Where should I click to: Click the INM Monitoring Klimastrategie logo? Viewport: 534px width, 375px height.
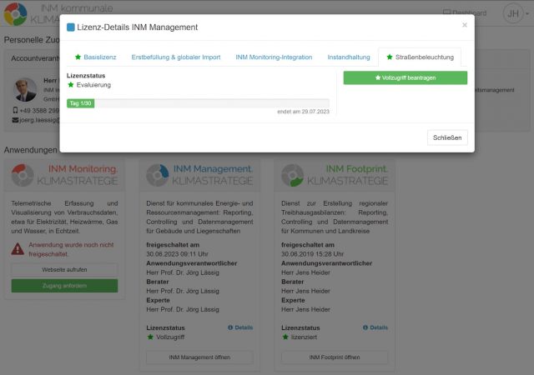[x=64, y=174]
